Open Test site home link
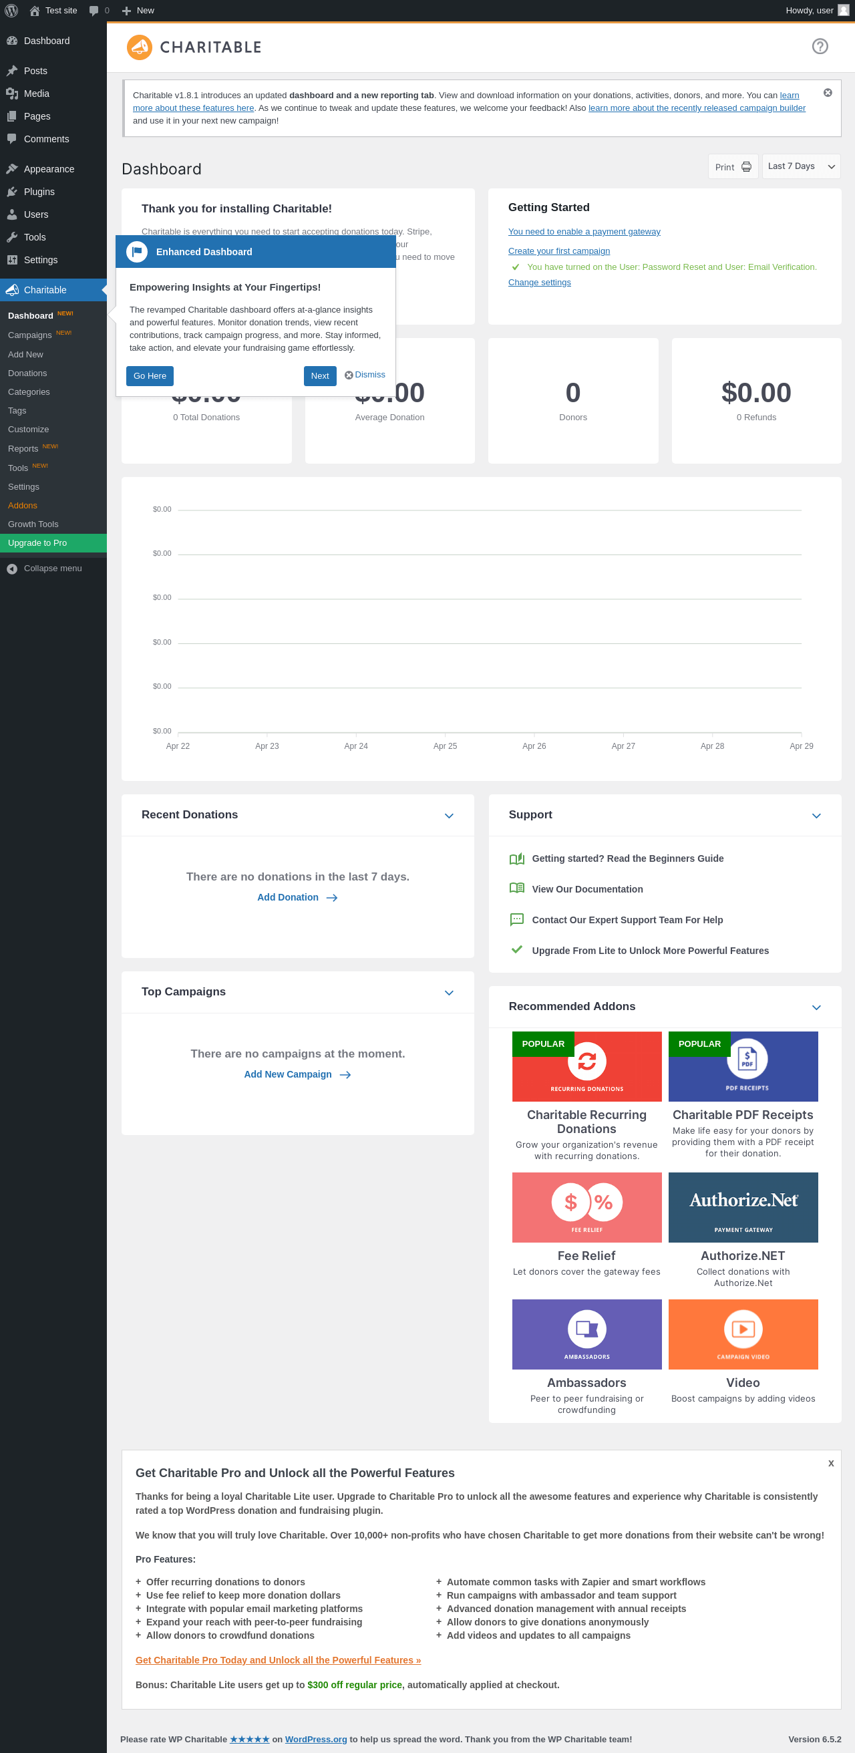This screenshot has height=1753, width=855. [53, 11]
